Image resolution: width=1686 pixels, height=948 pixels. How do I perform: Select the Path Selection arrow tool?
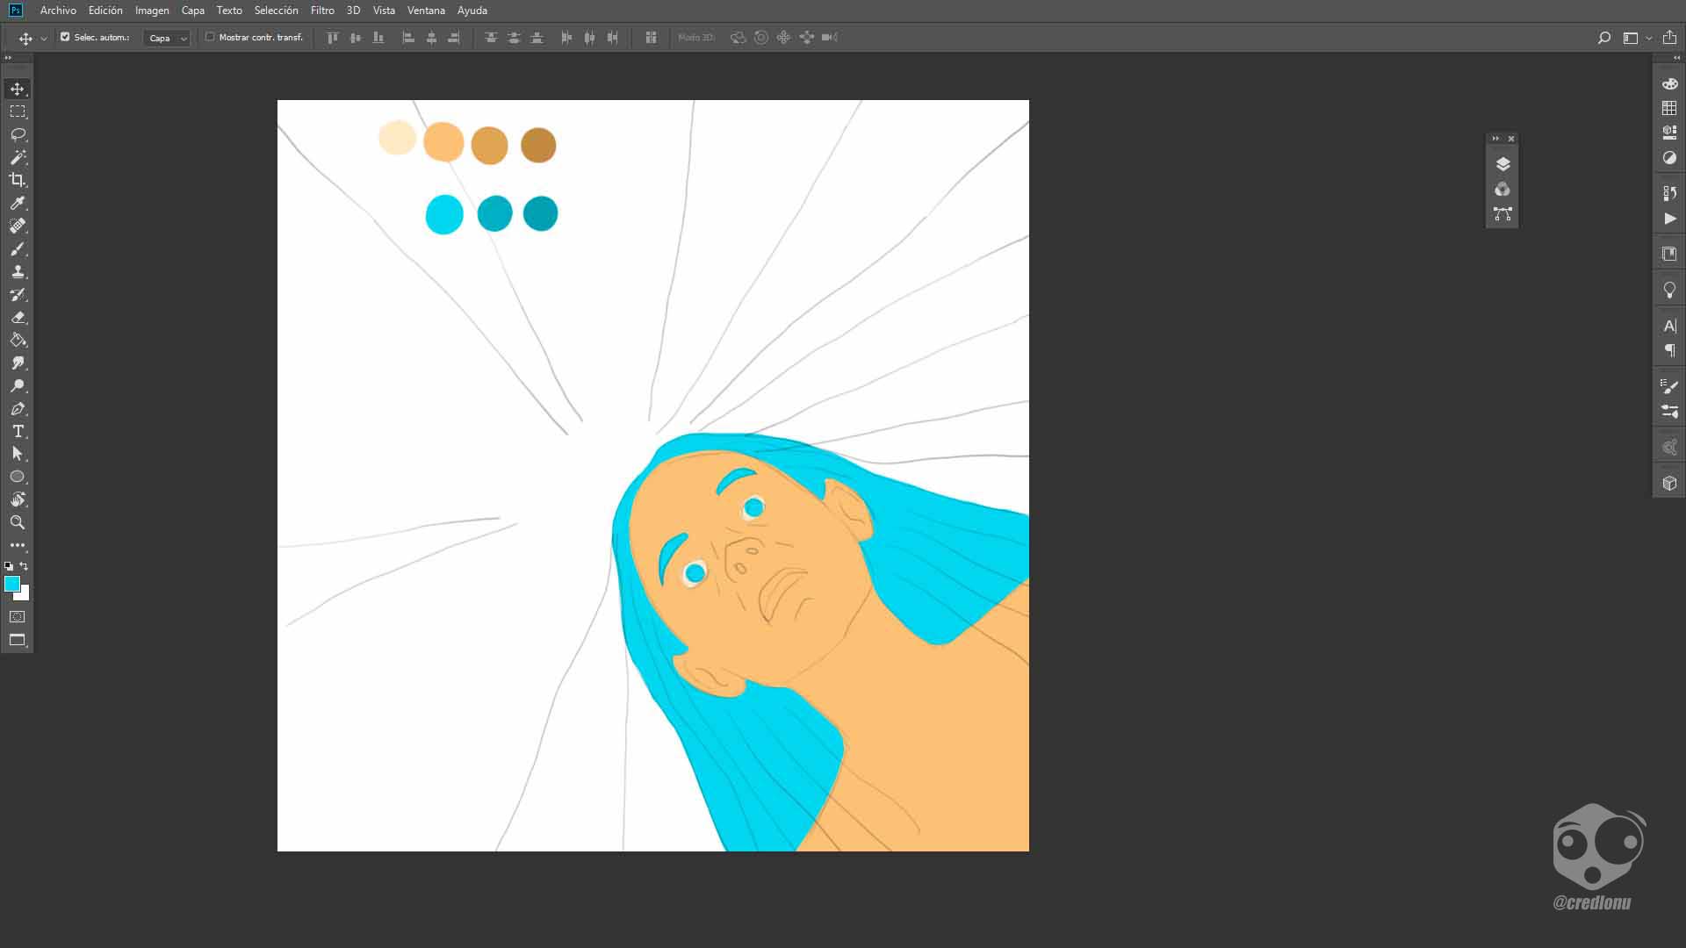pos(18,454)
